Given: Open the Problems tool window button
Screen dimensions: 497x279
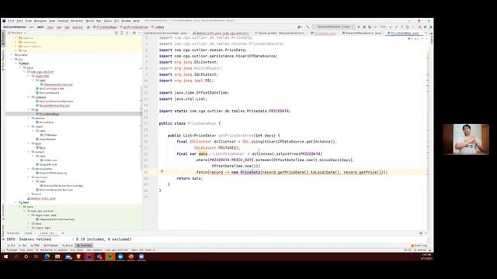Looking at the screenshot, I should click(x=51, y=246).
